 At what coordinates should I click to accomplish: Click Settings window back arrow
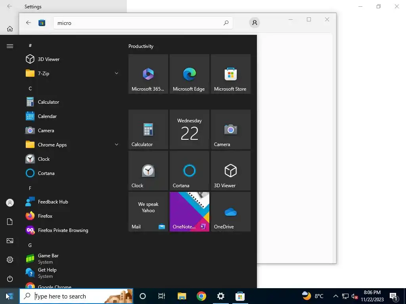click(10, 6)
